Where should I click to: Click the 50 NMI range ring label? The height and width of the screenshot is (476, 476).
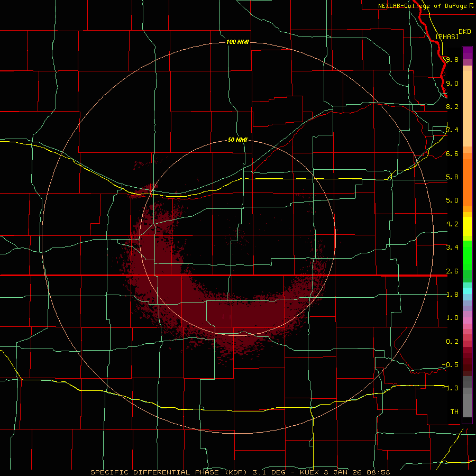pyautogui.click(x=237, y=140)
